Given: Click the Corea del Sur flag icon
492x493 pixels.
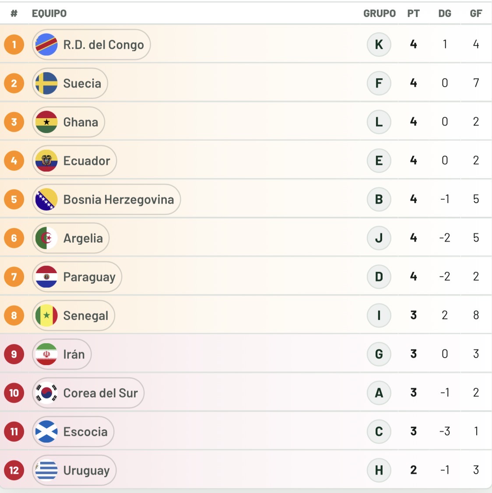Looking at the screenshot, I should pyautogui.click(x=46, y=393).
